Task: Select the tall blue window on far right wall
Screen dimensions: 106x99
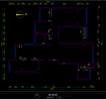Action: click(x=93, y=56)
